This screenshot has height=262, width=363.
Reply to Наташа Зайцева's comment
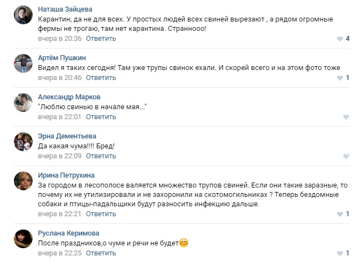coord(101,39)
